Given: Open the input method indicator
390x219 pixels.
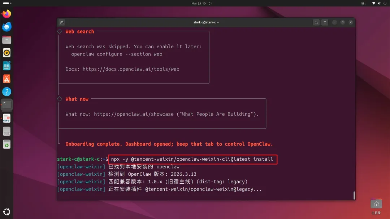Looking at the screenshot, I should tap(363, 3).
